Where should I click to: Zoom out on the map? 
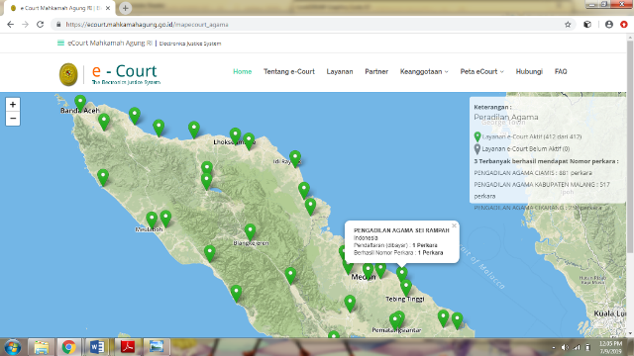coord(13,119)
